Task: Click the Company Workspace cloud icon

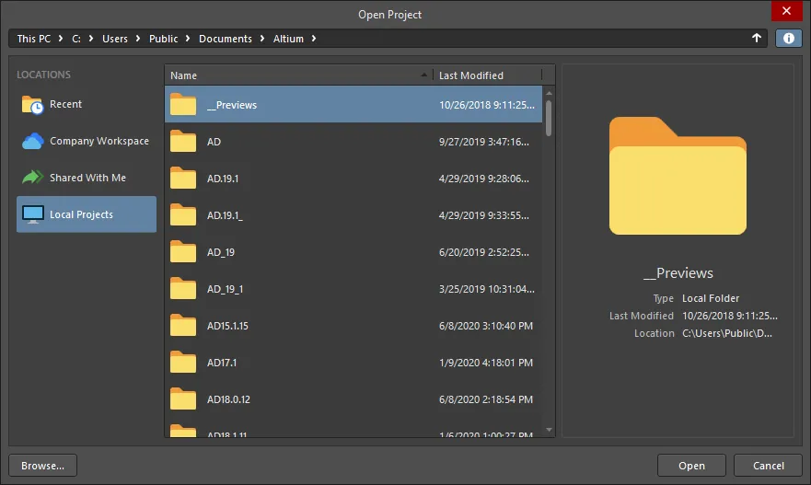Action: coord(32,141)
